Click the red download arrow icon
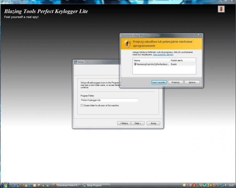Screen dimensions: 236x188 (221, 9)
